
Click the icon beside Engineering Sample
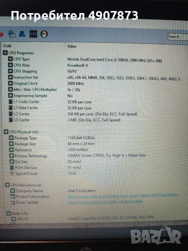10,96
